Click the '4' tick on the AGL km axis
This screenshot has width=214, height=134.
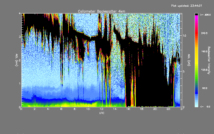[20, 13]
